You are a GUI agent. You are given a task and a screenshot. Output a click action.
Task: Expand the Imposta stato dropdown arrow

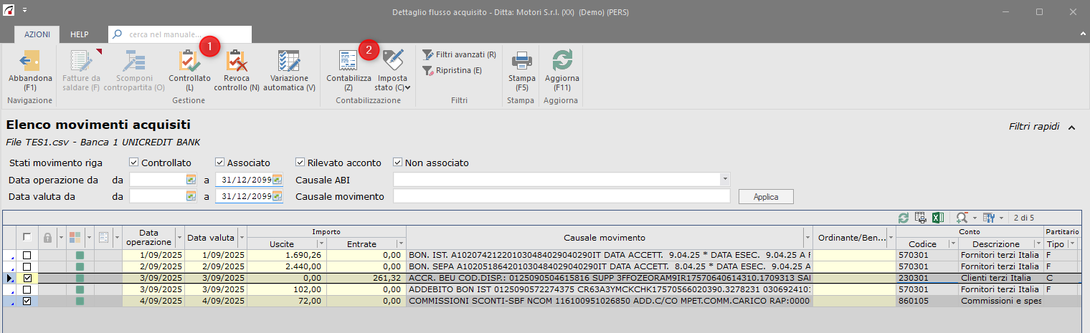pos(407,88)
